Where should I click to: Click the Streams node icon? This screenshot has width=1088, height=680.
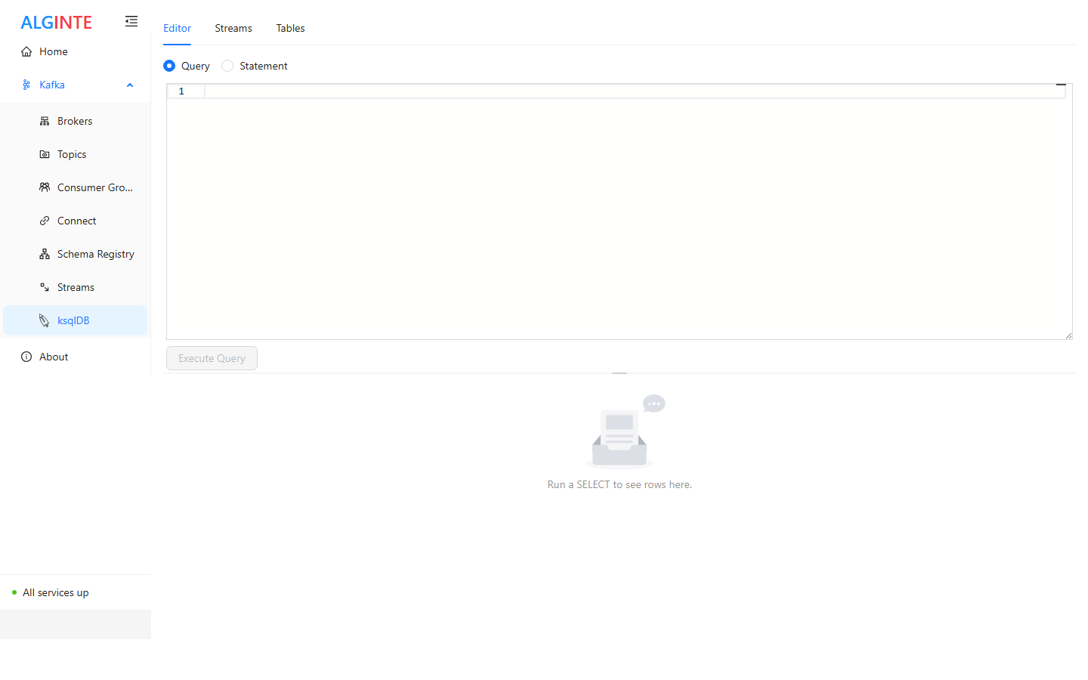[x=45, y=287]
